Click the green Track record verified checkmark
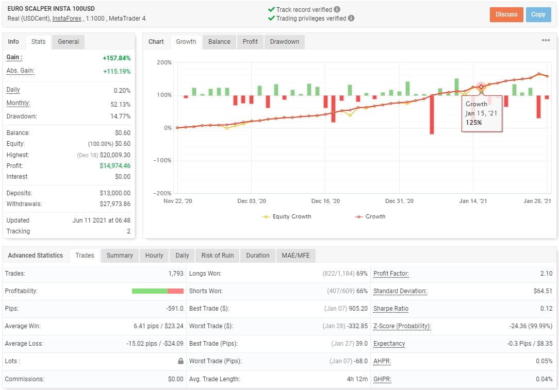Image resolution: width=559 pixels, height=390 pixels. click(x=272, y=9)
